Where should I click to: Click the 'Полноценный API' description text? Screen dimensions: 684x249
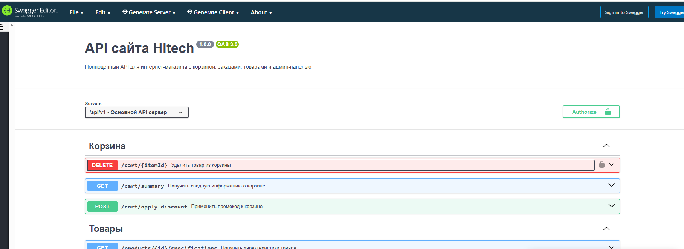198,67
